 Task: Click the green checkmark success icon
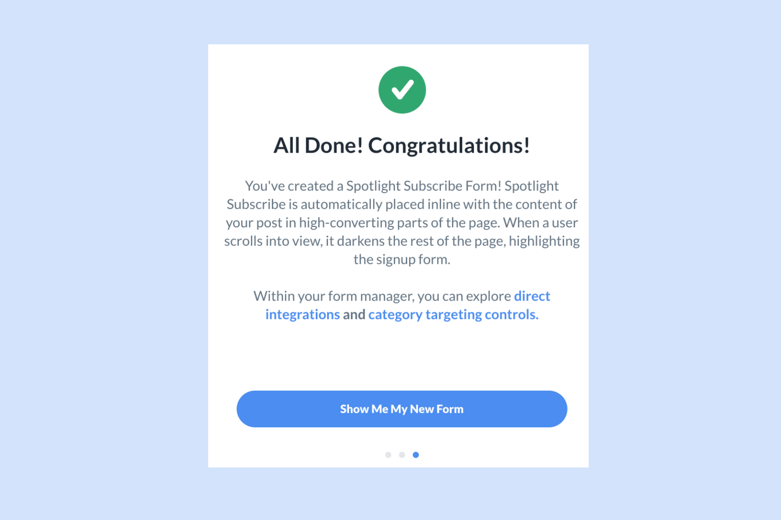pyautogui.click(x=402, y=90)
